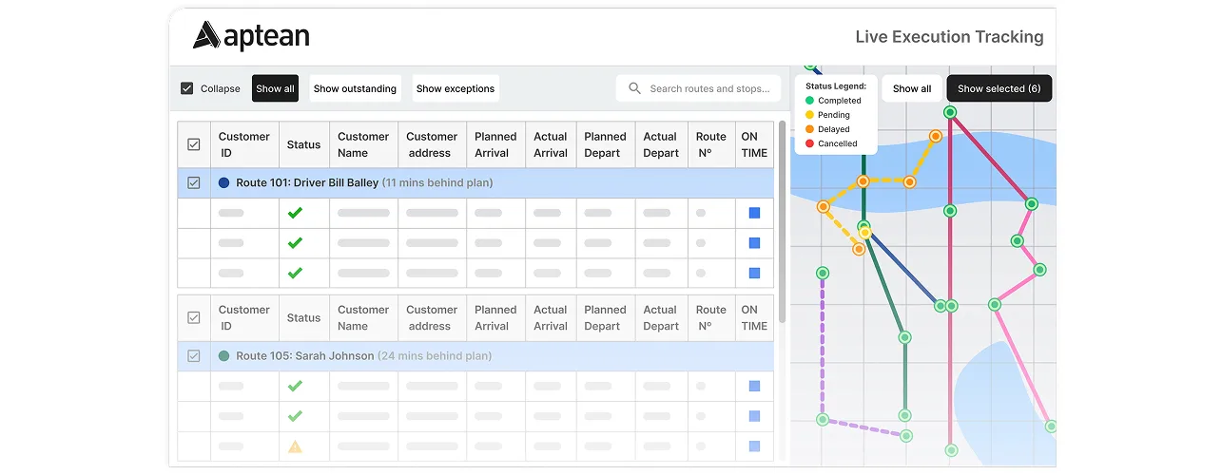The height and width of the screenshot is (475, 1222).
Task: Click the third ON TIME blue square under Route 101
Action: (x=754, y=273)
